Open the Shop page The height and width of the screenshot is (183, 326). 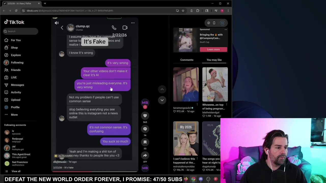coord(14,48)
